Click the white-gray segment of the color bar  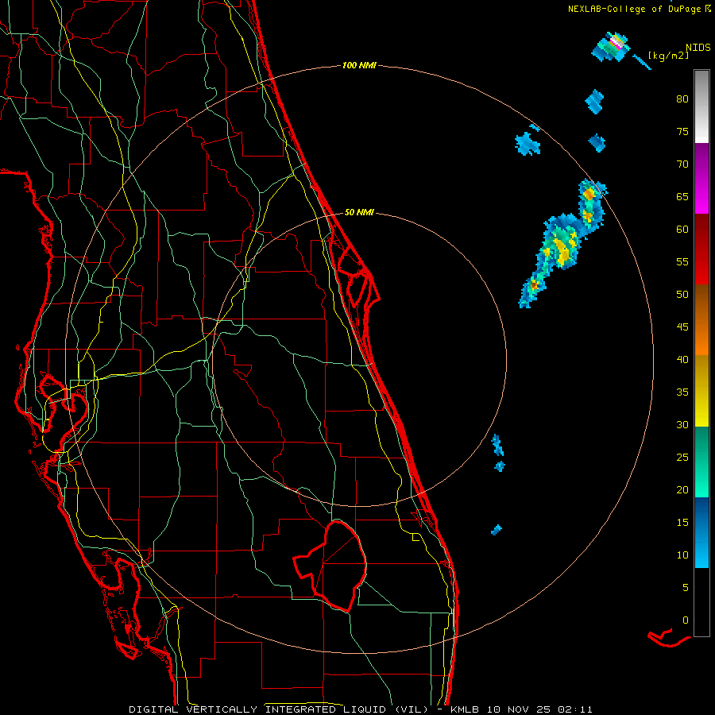point(701,106)
